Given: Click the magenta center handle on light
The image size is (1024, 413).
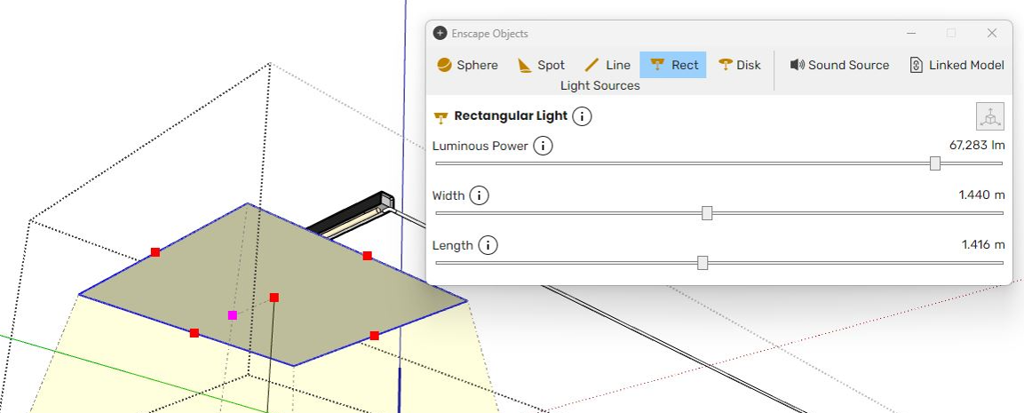Looking at the screenshot, I should [233, 315].
